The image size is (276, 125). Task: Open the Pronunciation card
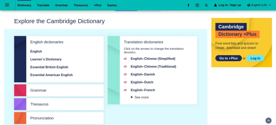click(x=59, y=118)
